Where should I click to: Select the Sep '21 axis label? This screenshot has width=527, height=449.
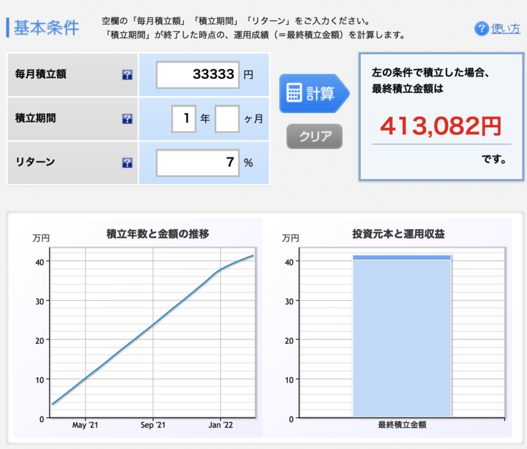[x=153, y=425]
